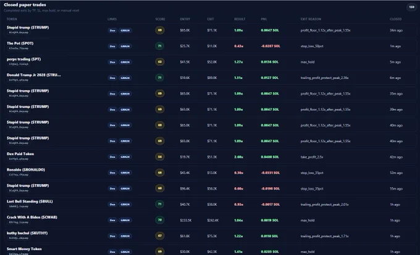Select 'kuthy huchul ($KUTHY)' token name
This screenshot has height=255, width=420.
coord(27,233)
